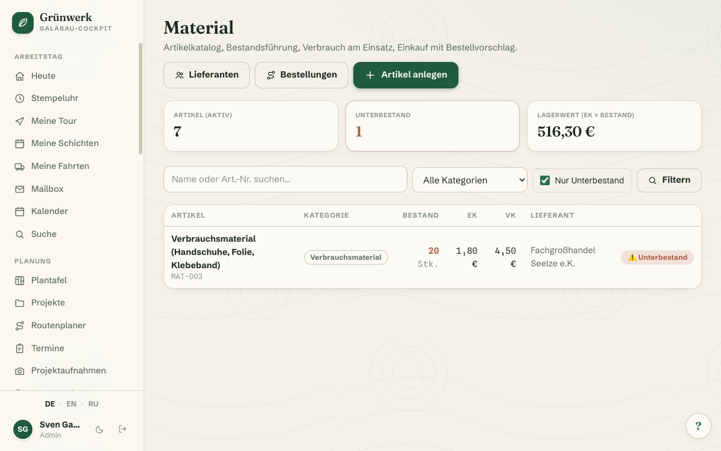This screenshot has height=451, width=721.
Task: Select Meine Schichten in navigation
Action: point(72,143)
